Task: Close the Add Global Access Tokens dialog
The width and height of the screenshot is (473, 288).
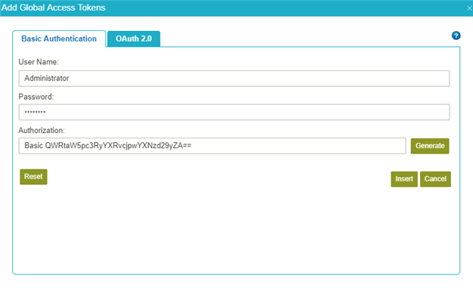Action: pos(469,8)
